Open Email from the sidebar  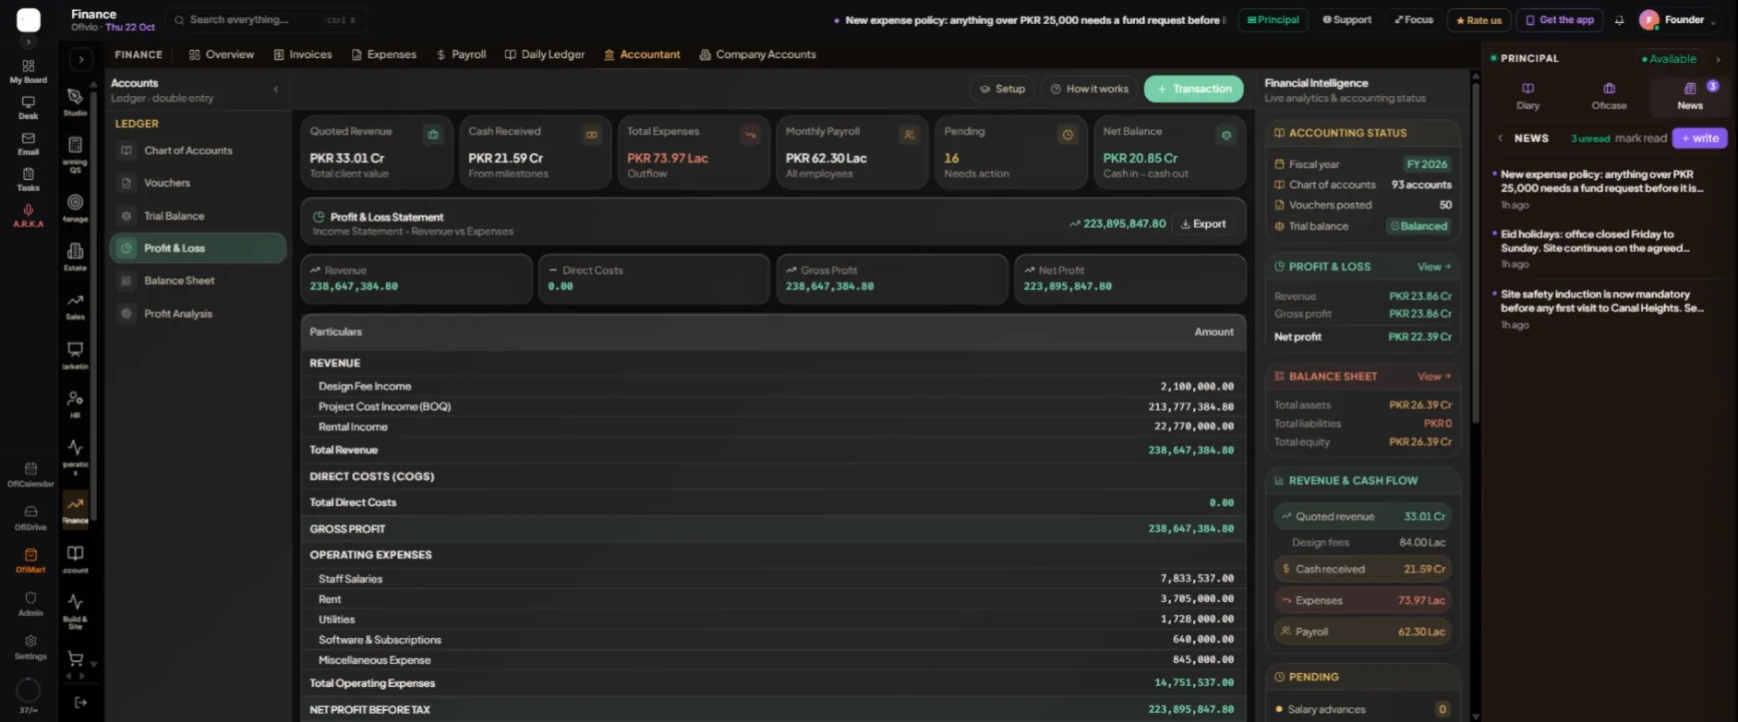point(29,143)
